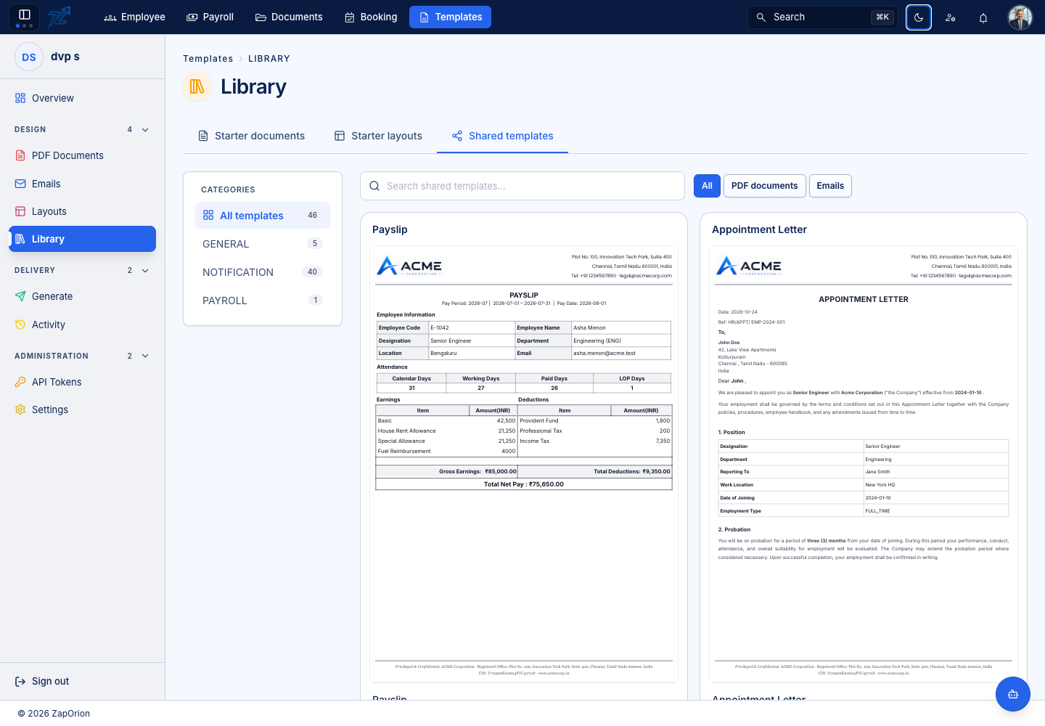Switch to Starter layouts tab
The height and width of the screenshot is (726, 1045).
[378, 136]
